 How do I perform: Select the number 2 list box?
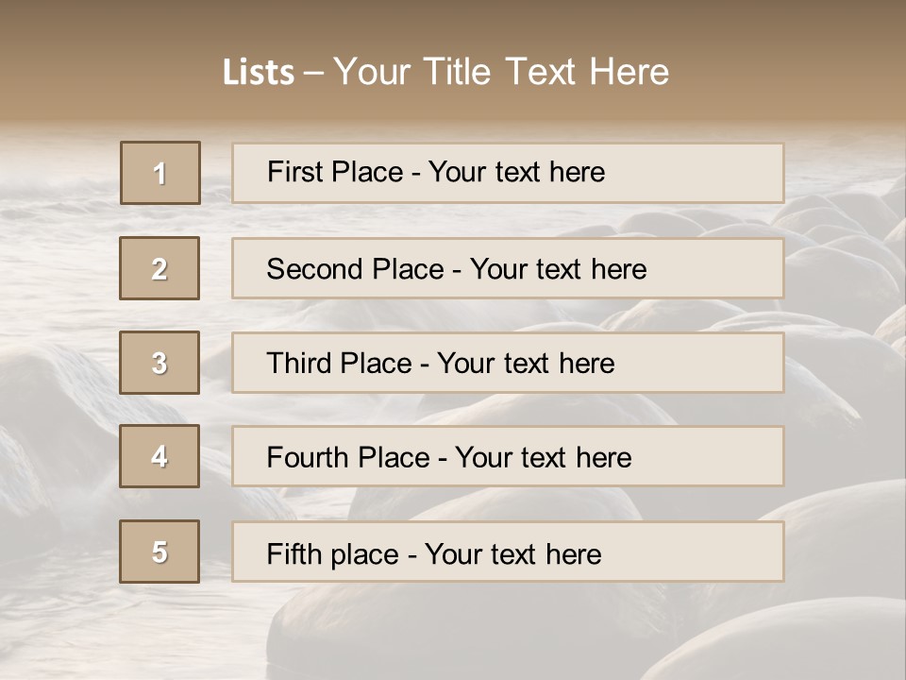[x=160, y=268]
